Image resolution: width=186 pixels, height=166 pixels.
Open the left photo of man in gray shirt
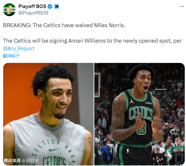click(x=48, y=114)
